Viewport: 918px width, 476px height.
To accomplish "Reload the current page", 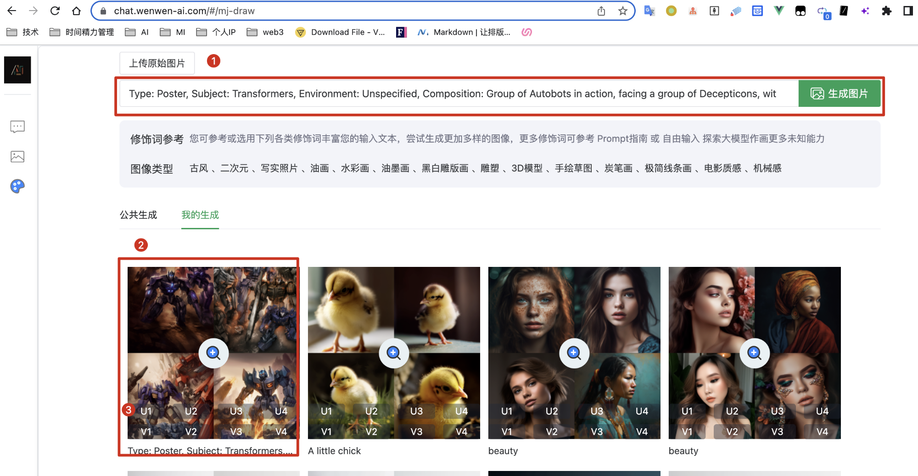I will pos(55,11).
